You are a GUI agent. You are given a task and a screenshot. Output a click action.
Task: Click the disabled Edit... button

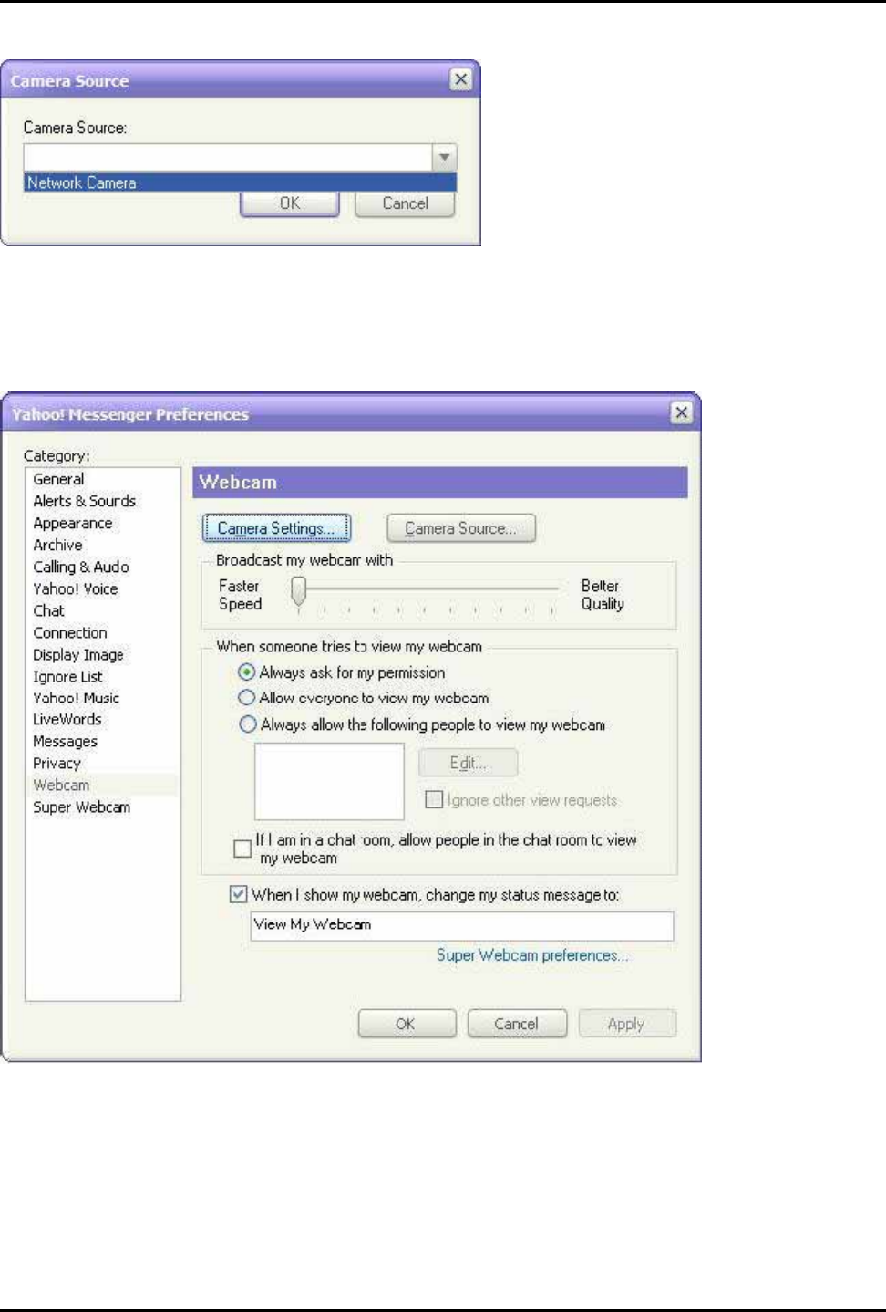coord(468,763)
